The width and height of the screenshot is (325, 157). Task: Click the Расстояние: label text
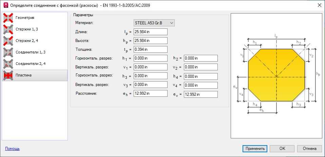click(x=87, y=93)
